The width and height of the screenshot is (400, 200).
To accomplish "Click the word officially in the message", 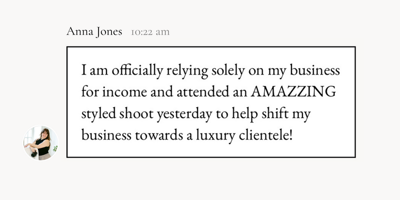I will [137, 71].
